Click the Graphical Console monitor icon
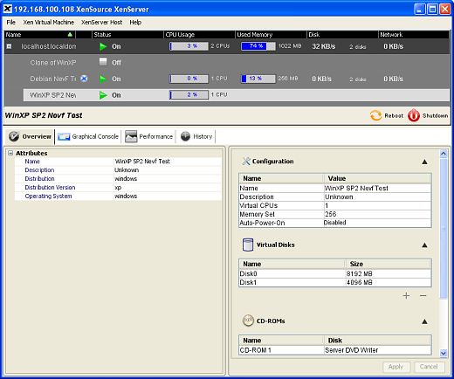The height and width of the screenshot is (379, 454). click(64, 136)
